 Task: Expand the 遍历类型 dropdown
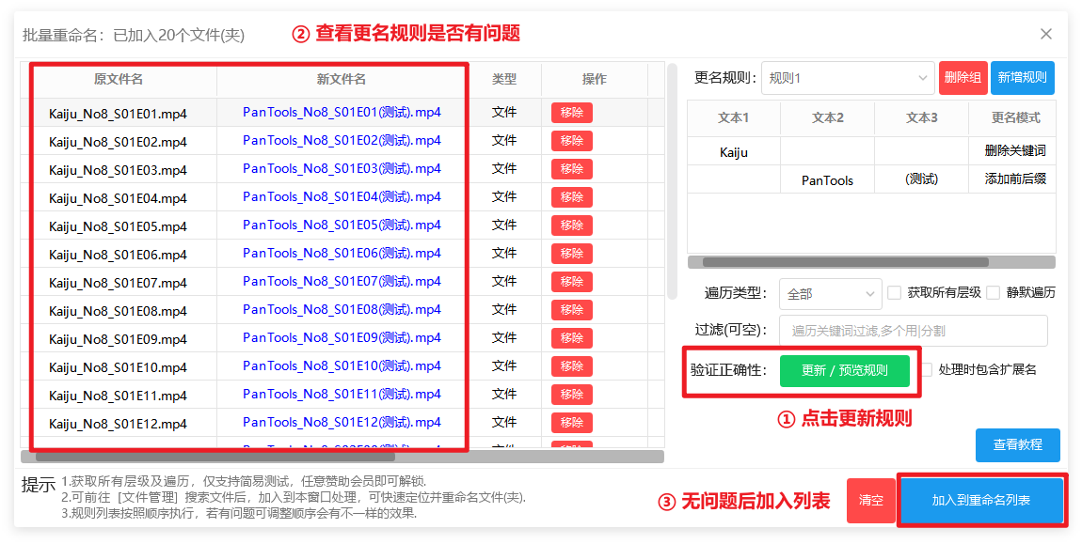(x=830, y=294)
